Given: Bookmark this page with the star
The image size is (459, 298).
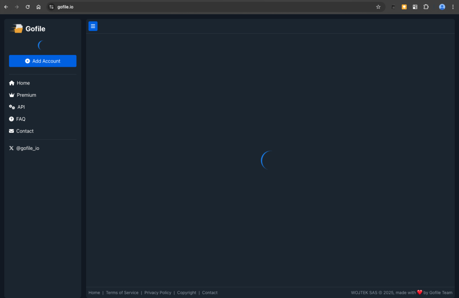Looking at the screenshot, I should pos(378,7).
